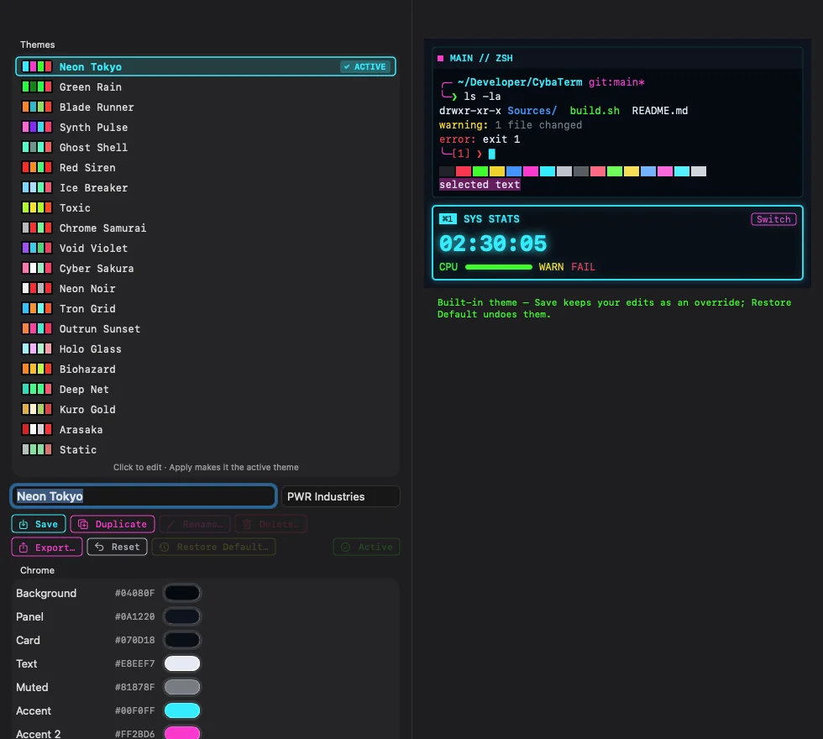Save the current theme edits
This screenshot has height=739, width=823.
(39, 524)
